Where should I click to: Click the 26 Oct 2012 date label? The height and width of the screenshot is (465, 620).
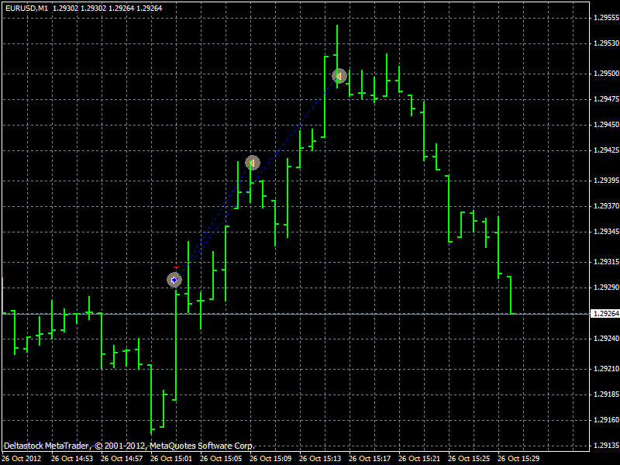click(22, 459)
